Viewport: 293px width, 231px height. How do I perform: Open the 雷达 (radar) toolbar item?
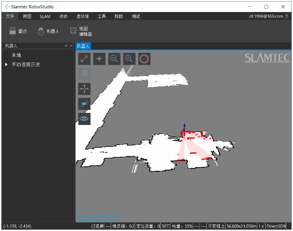click(18, 31)
